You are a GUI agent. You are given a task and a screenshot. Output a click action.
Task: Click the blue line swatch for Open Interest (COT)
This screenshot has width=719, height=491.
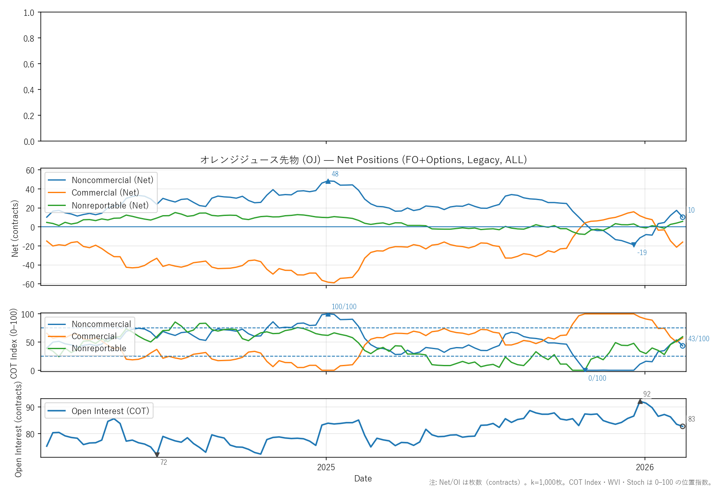[57, 411]
